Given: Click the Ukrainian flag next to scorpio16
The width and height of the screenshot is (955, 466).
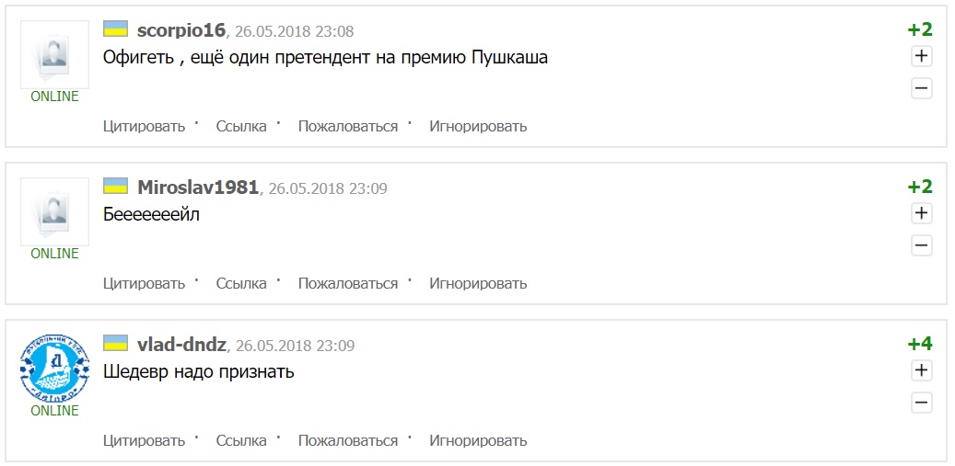Looking at the screenshot, I should pyautogui.click(x=115, y=28).
